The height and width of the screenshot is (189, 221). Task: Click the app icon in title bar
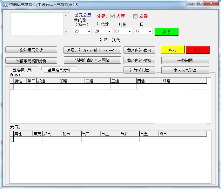pos(5,4)
